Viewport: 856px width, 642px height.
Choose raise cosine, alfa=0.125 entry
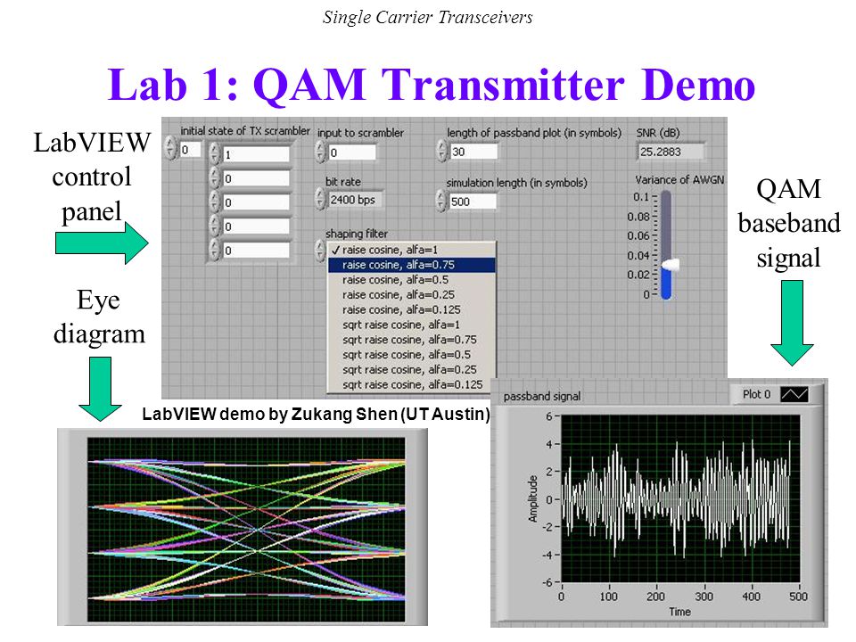[412, 309]
